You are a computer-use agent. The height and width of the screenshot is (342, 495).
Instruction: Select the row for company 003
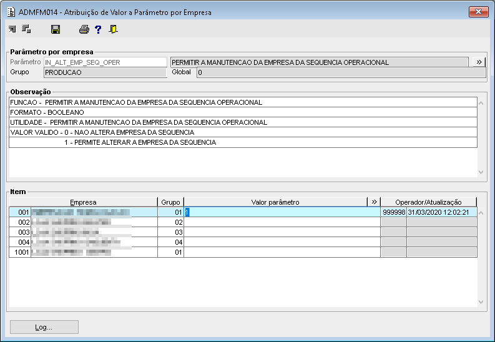(x=243, y=232)
